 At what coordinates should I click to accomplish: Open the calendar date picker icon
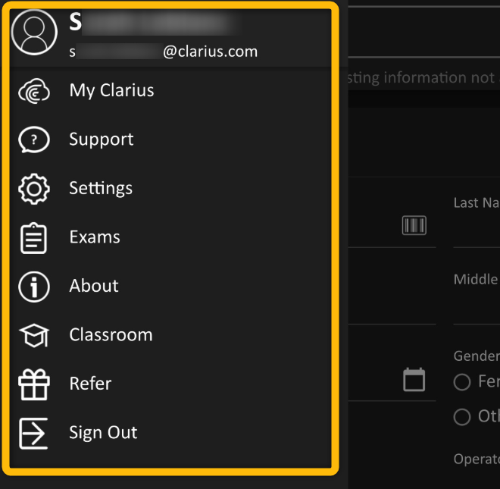414,380
